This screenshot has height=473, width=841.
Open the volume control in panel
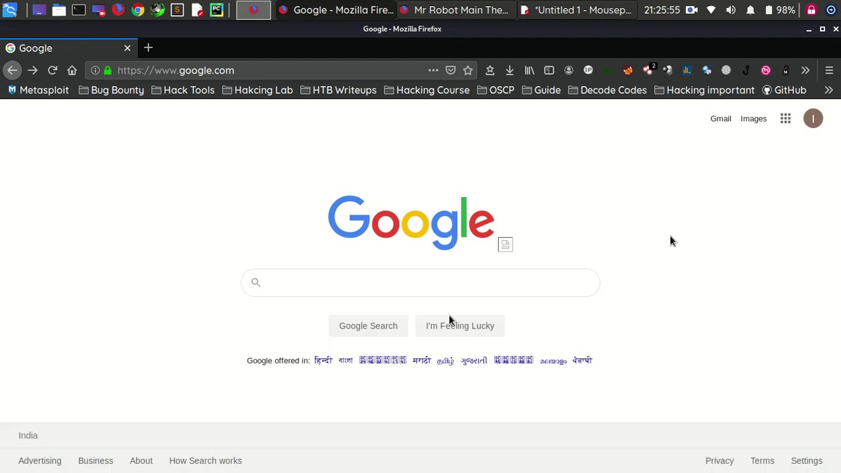[731, 10]
